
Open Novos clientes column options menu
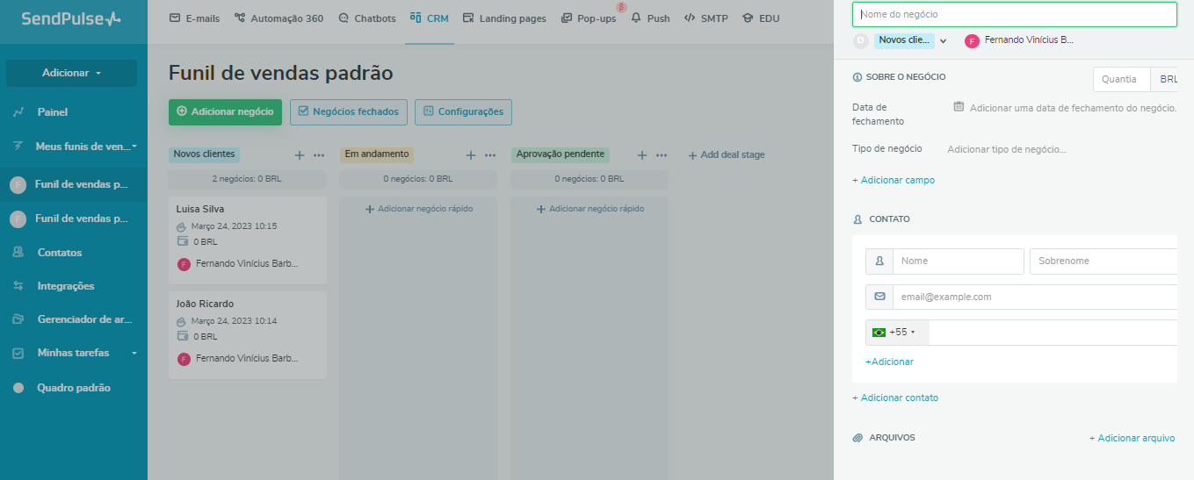pyautogui.click(x=319, y=155)
